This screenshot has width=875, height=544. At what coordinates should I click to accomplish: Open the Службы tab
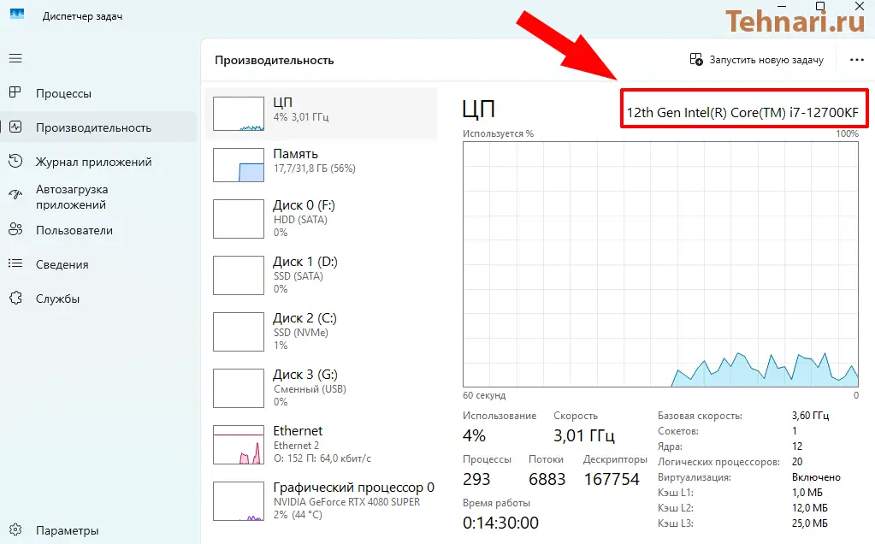(x=98, y=298)
